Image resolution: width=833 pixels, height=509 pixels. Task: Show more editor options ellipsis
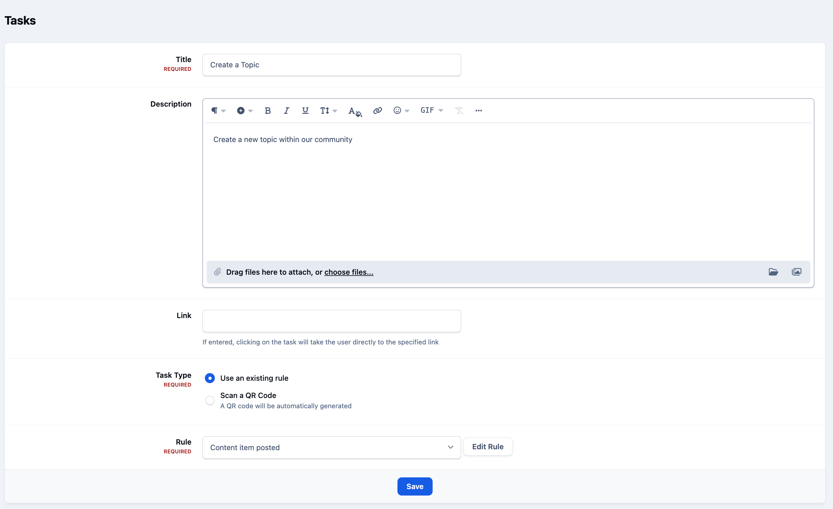(x=478, y=110)
